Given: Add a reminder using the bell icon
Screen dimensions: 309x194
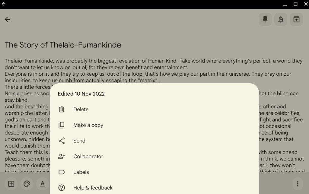Looking at the screenshot, I should pos(281,19).
